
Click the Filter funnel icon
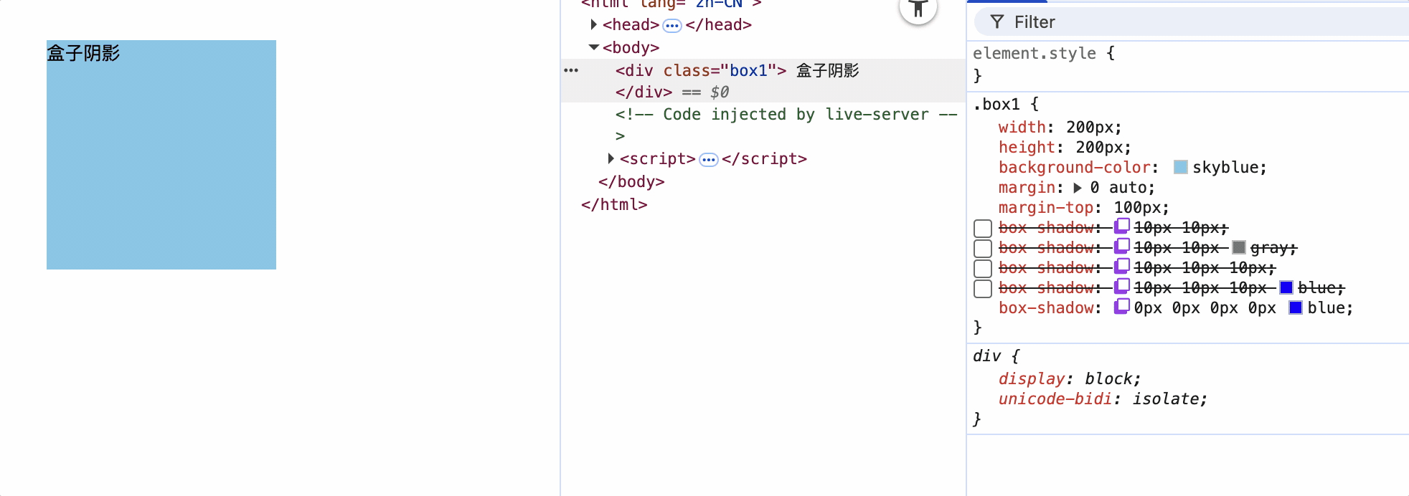[997, 22]
